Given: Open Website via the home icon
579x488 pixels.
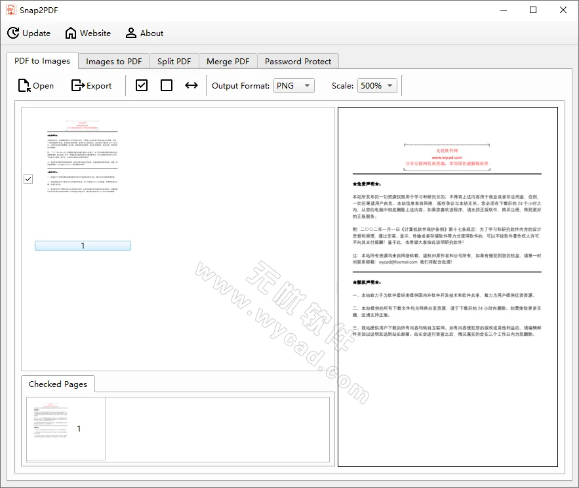Looking at the screenshot, I should 87,33.
